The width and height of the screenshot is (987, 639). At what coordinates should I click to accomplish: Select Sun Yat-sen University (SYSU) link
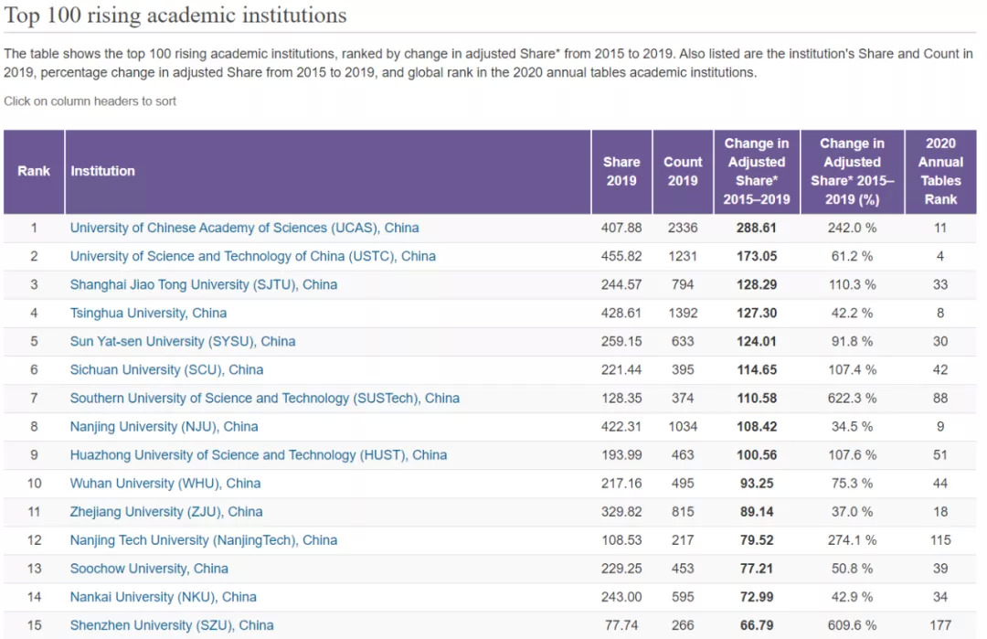183,341
